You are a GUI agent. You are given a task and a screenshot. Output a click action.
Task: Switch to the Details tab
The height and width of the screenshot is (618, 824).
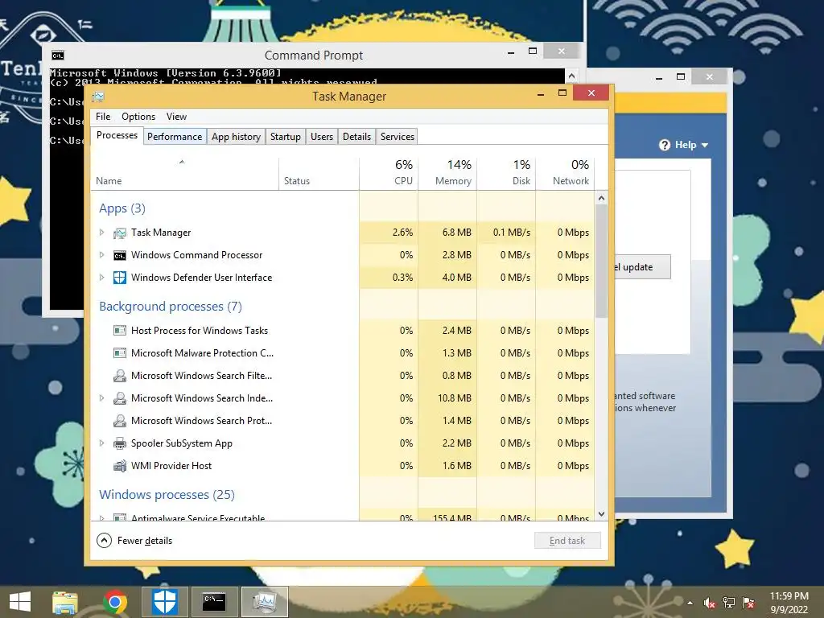(x=356, y=137)
